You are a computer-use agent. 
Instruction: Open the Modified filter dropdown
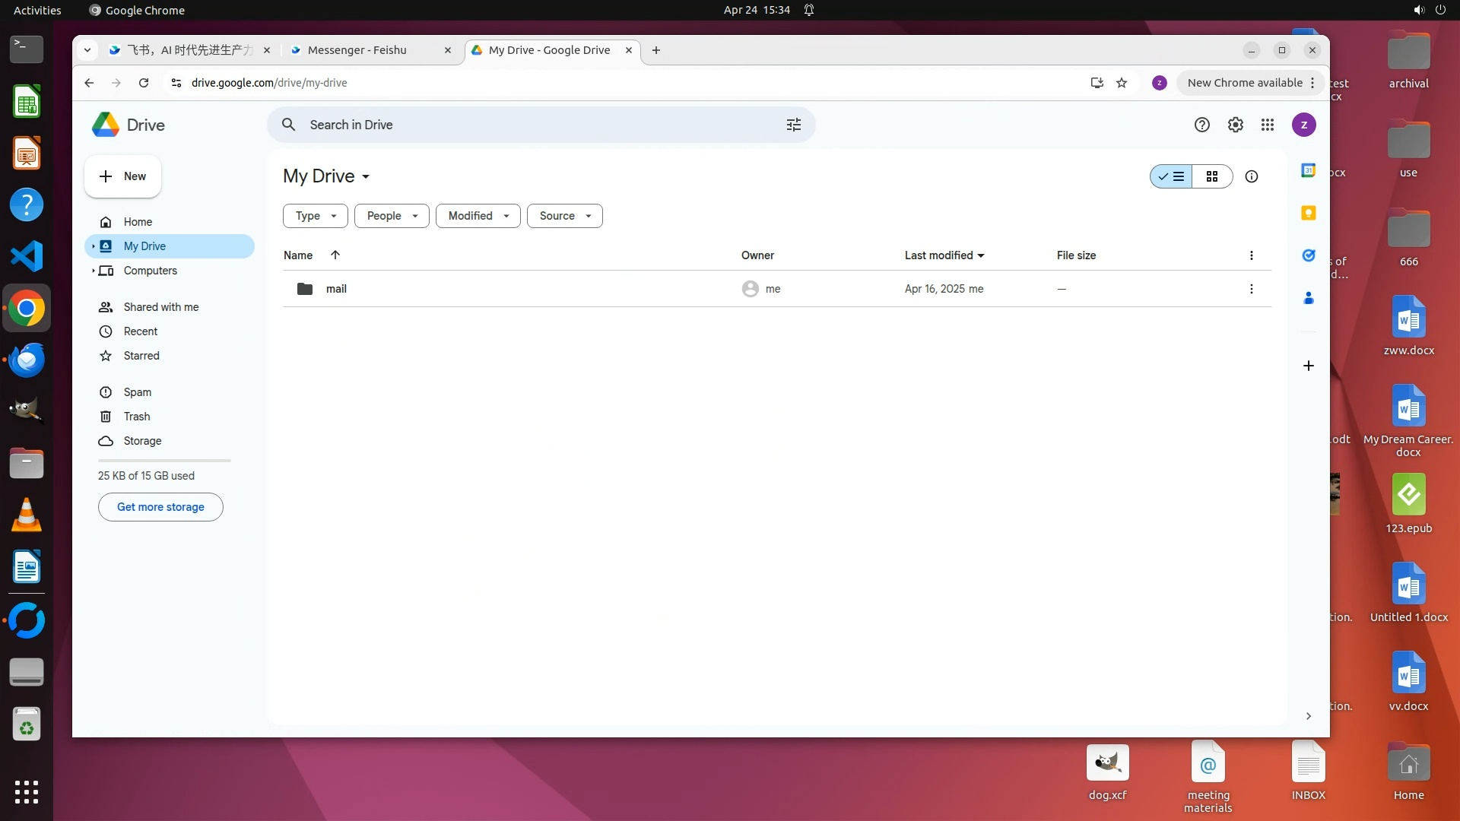[x=478, y=216]
